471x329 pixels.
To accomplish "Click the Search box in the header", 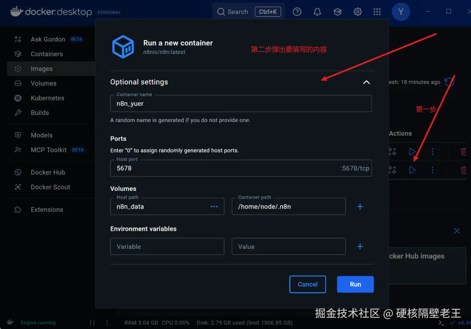I will coord(249,12).
